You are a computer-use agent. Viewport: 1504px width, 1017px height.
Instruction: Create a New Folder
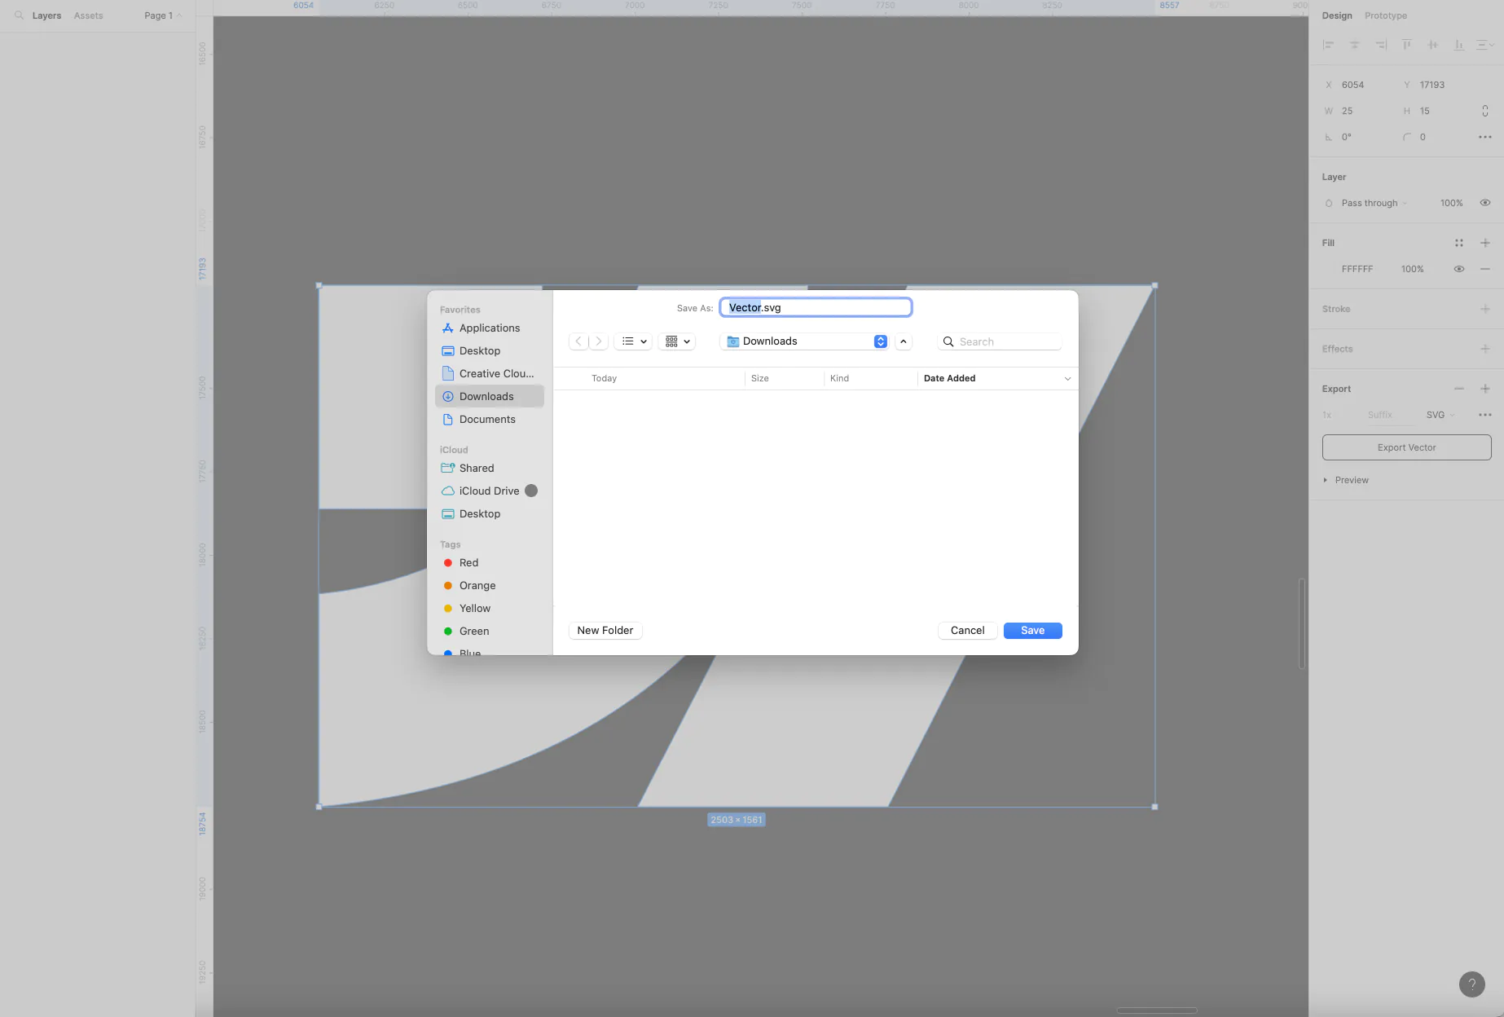(x=605, y=630)
